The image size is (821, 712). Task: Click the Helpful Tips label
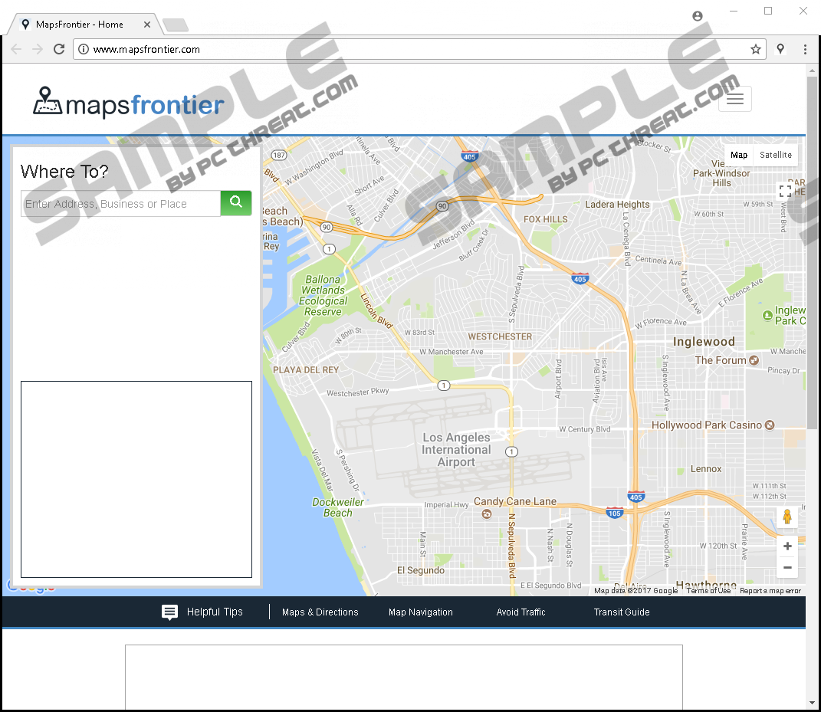pyautogui.click(x=215, y=612)
